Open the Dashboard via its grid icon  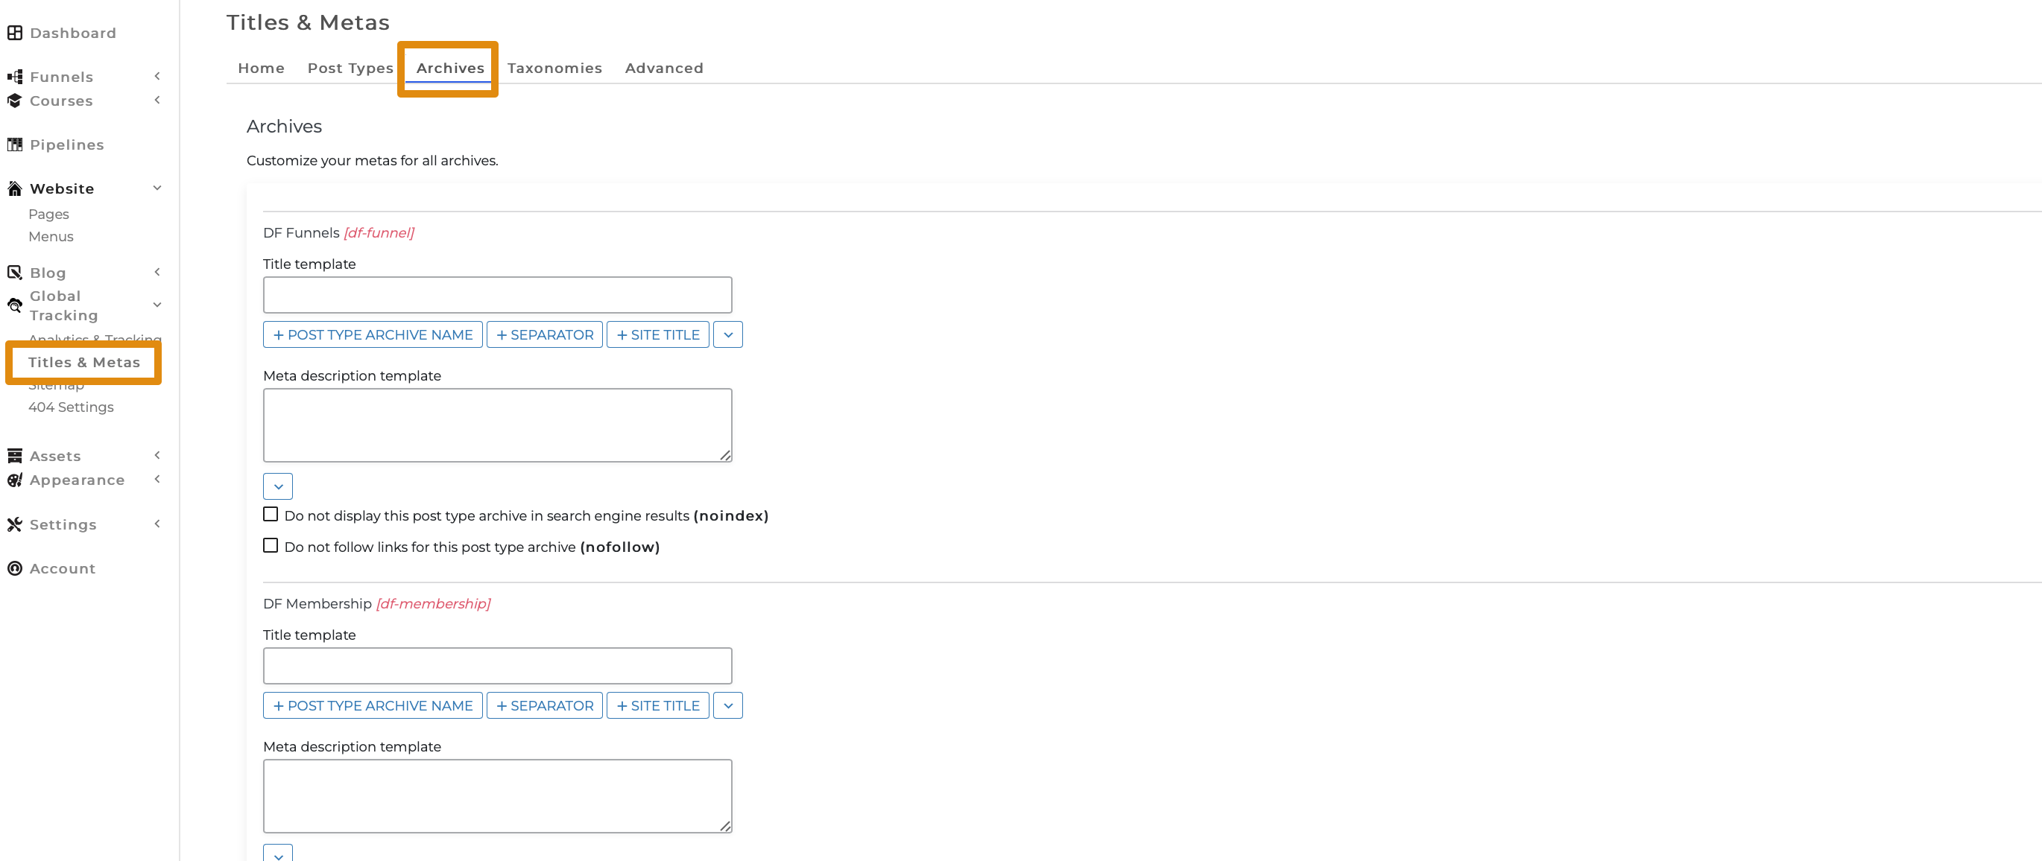pos(14,33)
